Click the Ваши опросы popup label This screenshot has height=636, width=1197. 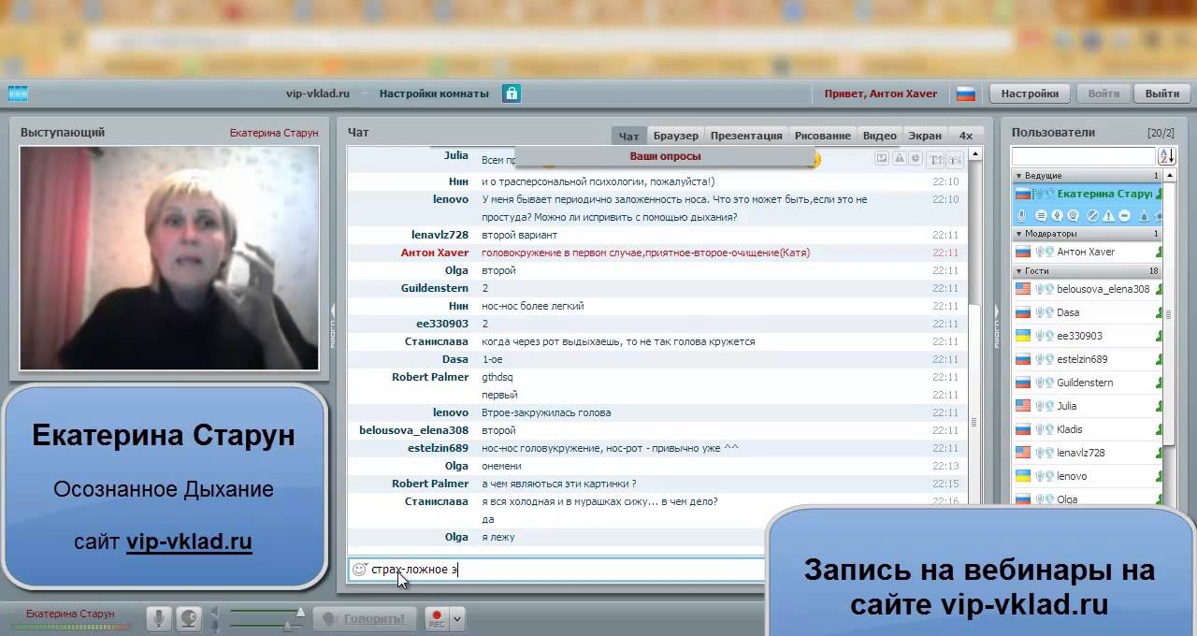coord(665,156)
